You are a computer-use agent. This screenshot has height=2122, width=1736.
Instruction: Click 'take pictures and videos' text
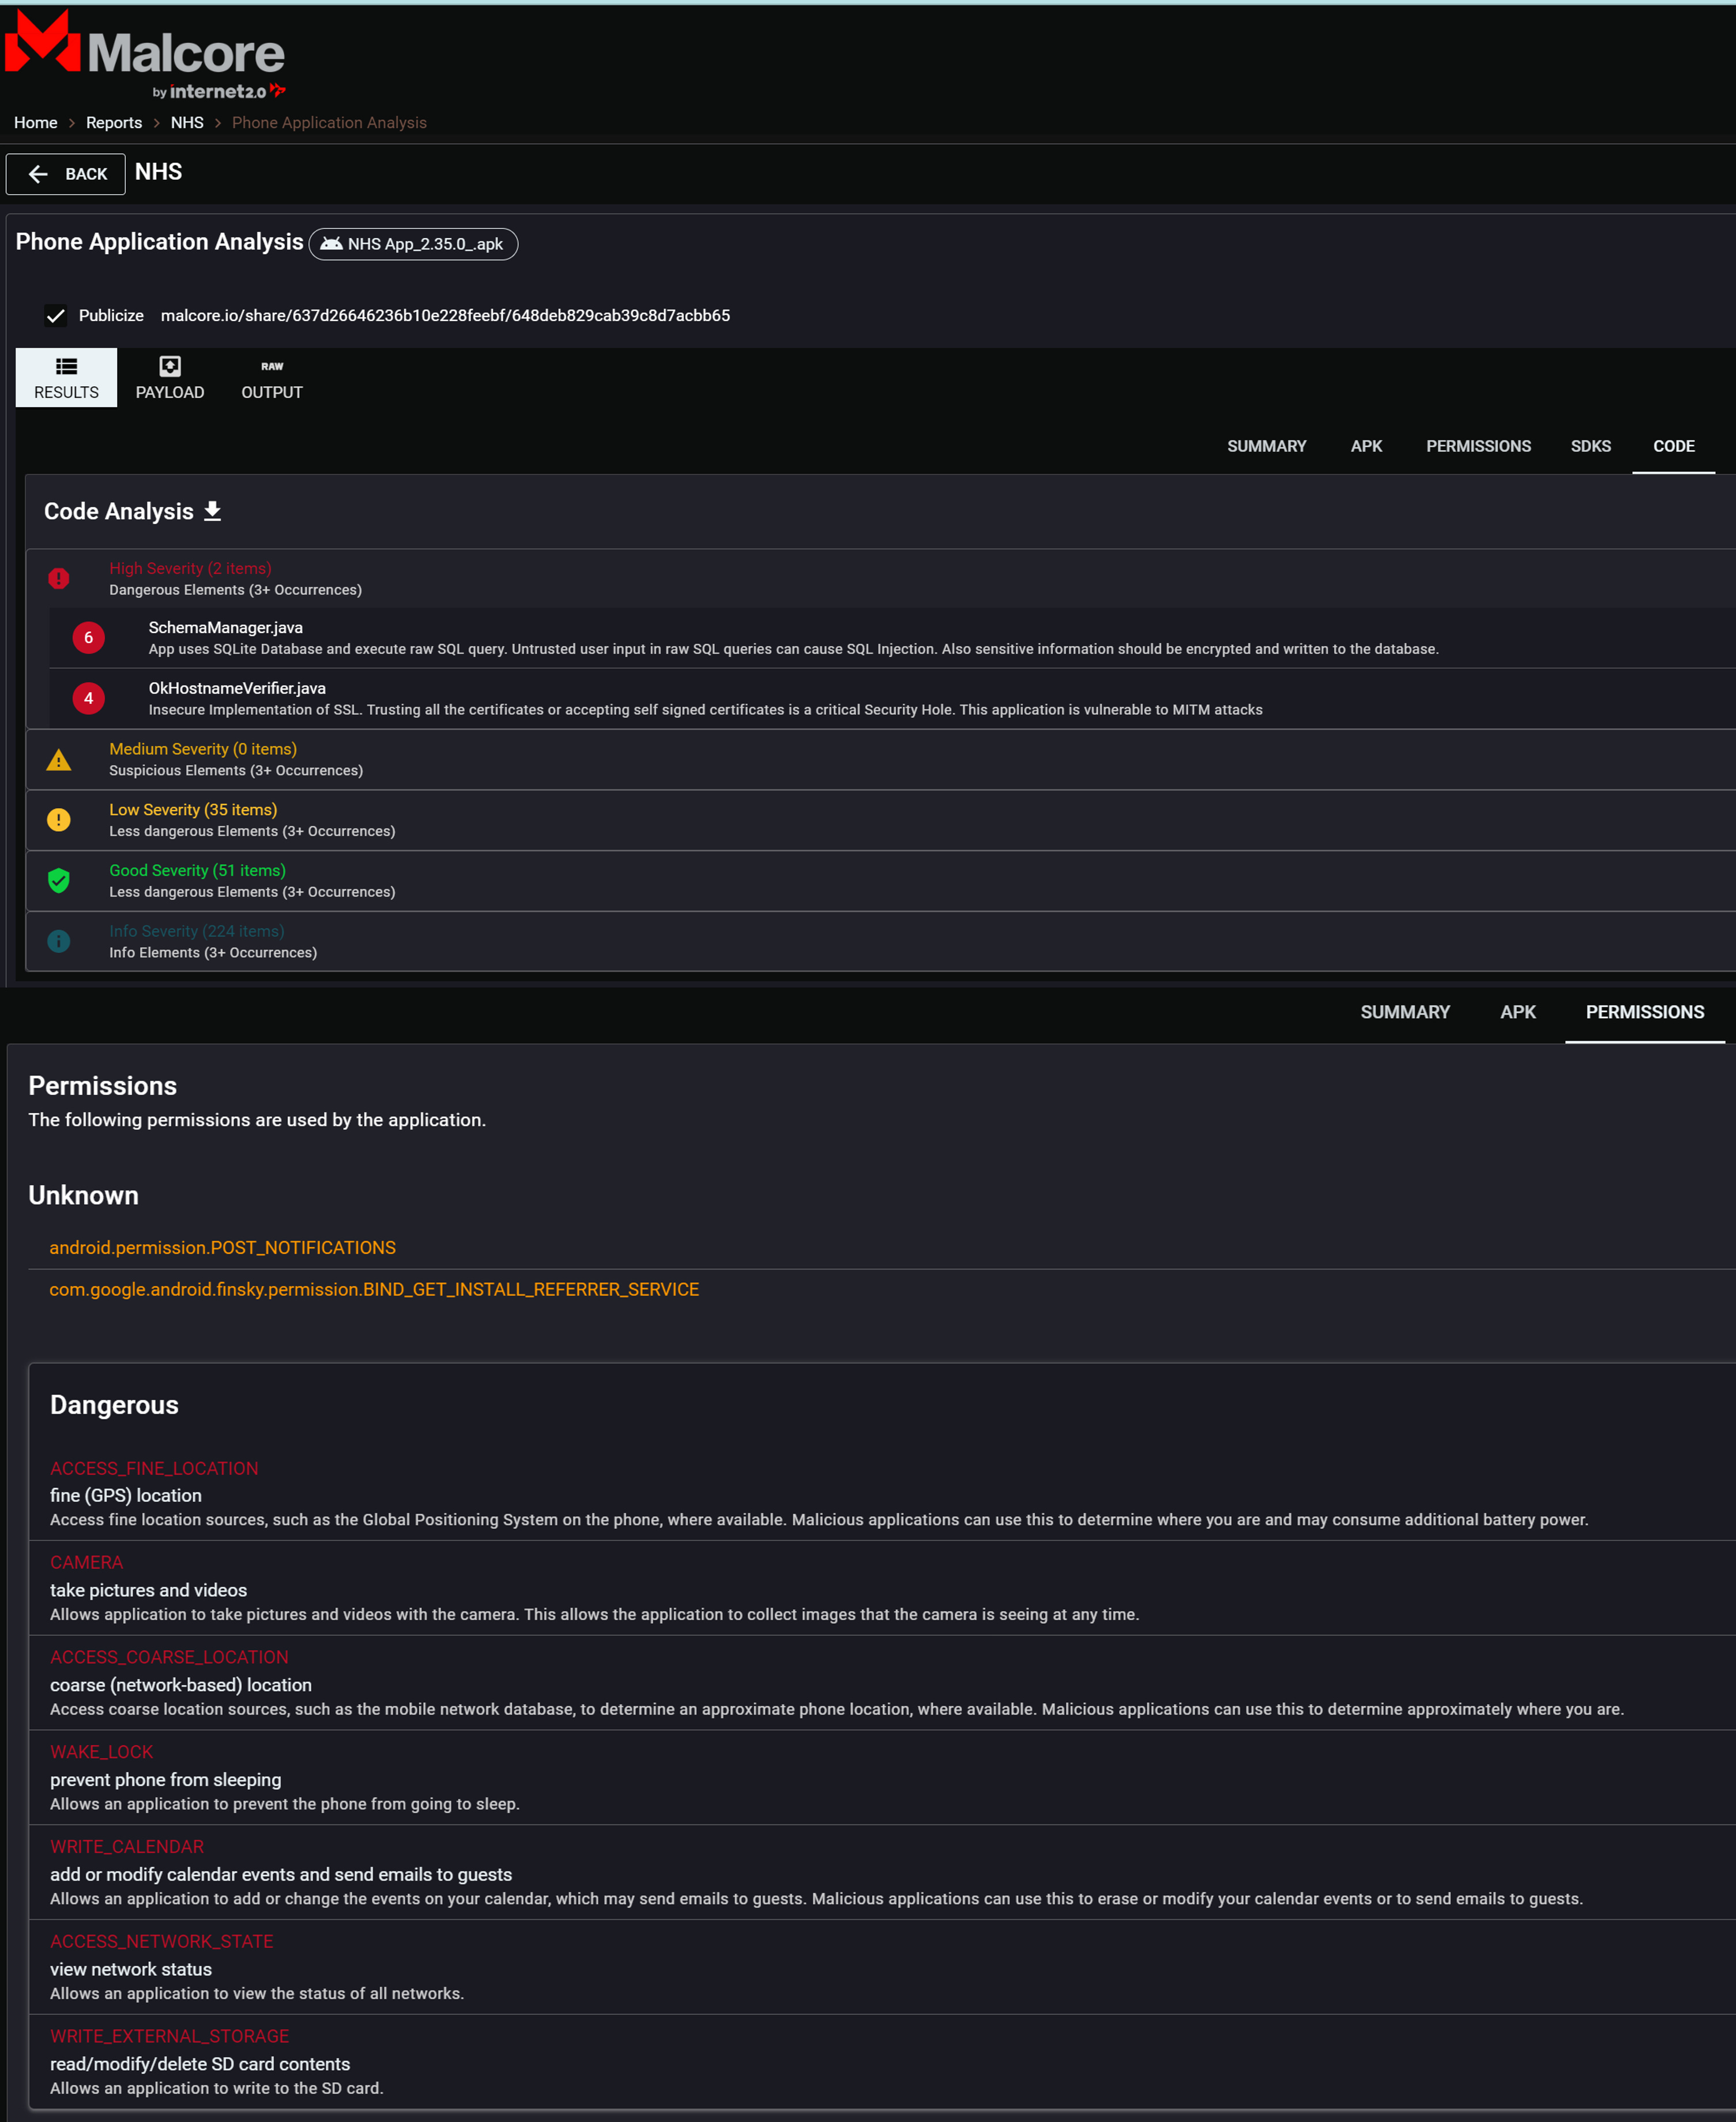point(148,1590)
